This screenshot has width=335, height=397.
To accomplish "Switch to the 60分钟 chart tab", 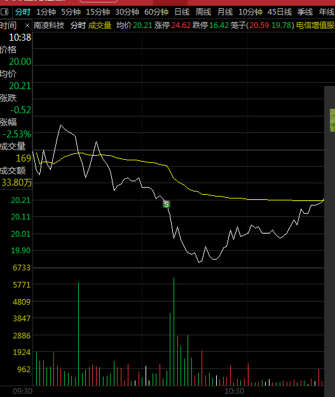I will 156,12.
